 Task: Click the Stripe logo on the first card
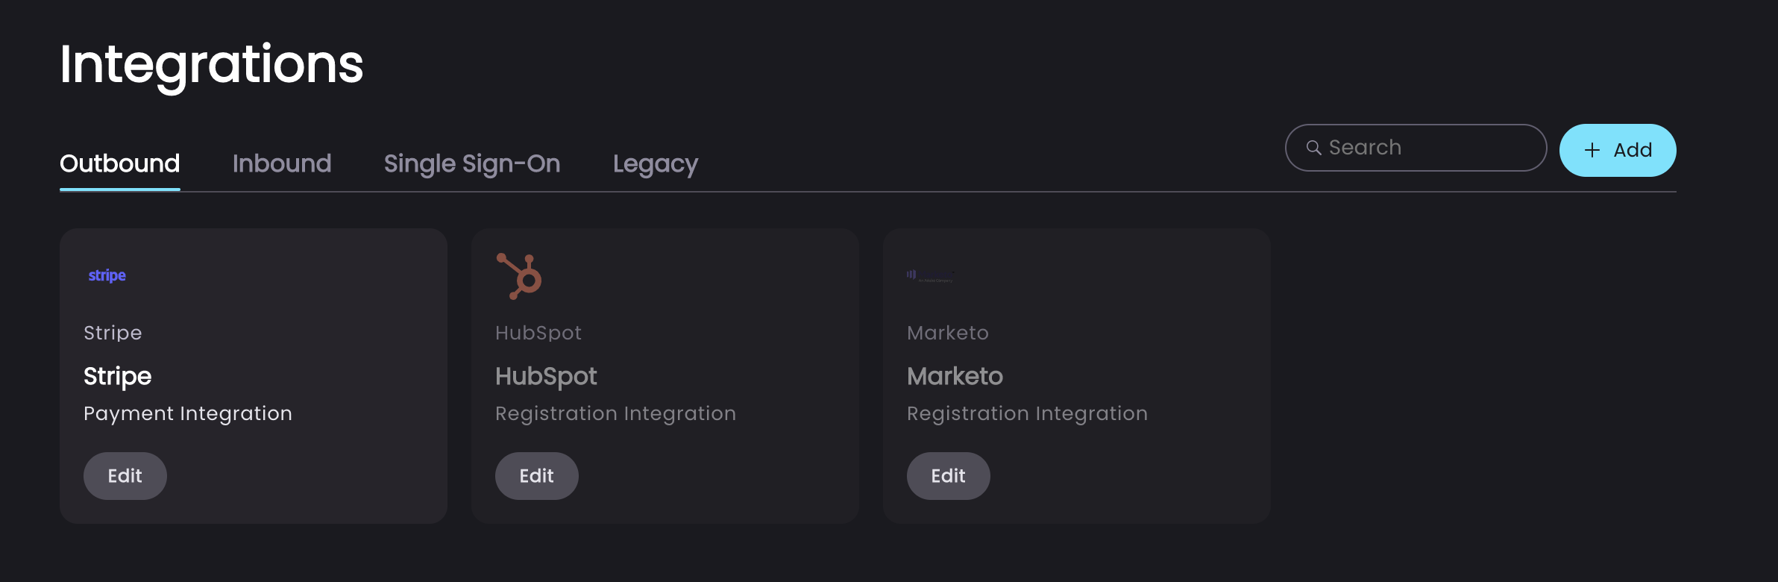[x=107, y=275]
